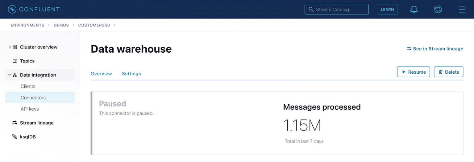The width and height of the screenshot is (474, 162).
Task: Click chevron after CUSTOMER360 breadcrumb
Action: pos(114,25)
